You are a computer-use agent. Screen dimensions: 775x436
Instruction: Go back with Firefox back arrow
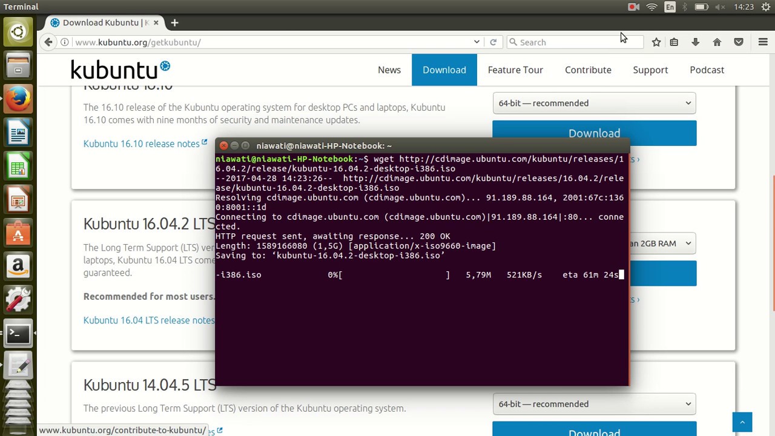point(48,42)
